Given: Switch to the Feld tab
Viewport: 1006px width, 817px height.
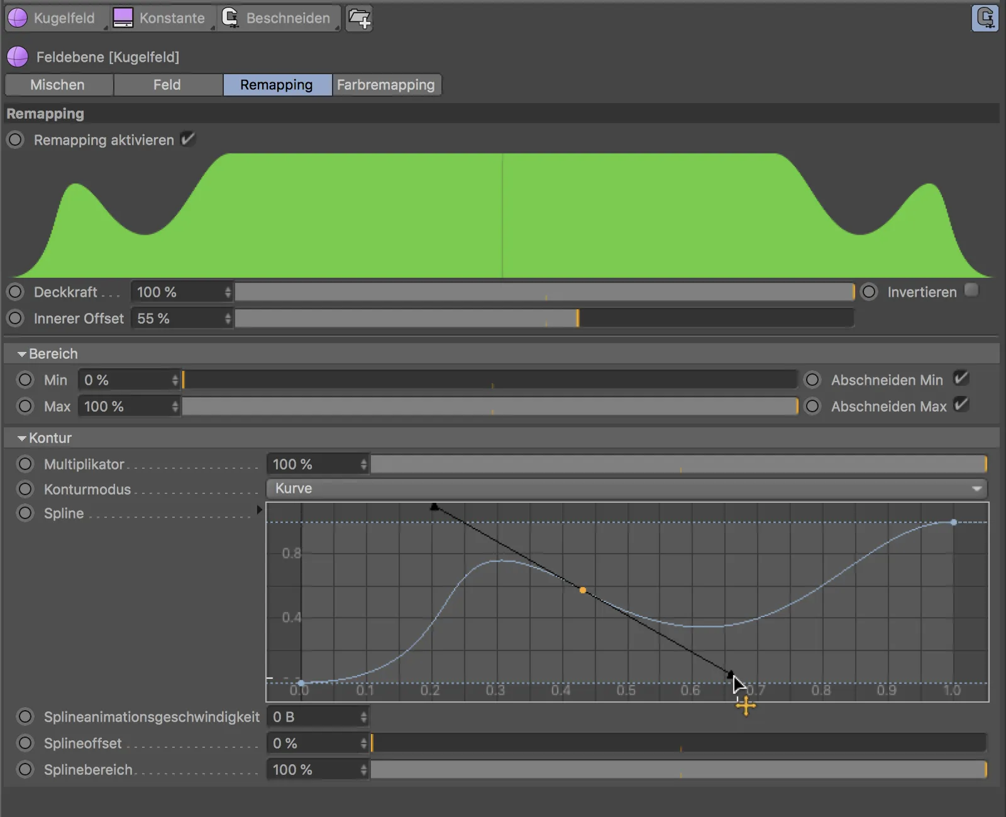Looking at the screenshot, I should click(168, 85).
